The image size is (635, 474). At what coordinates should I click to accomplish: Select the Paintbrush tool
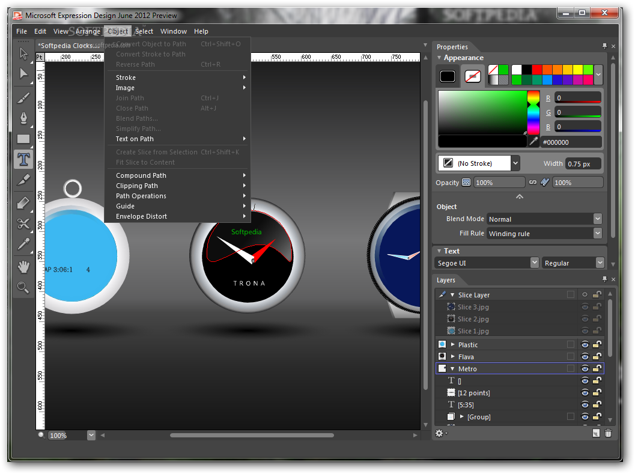tap(23, 98)
